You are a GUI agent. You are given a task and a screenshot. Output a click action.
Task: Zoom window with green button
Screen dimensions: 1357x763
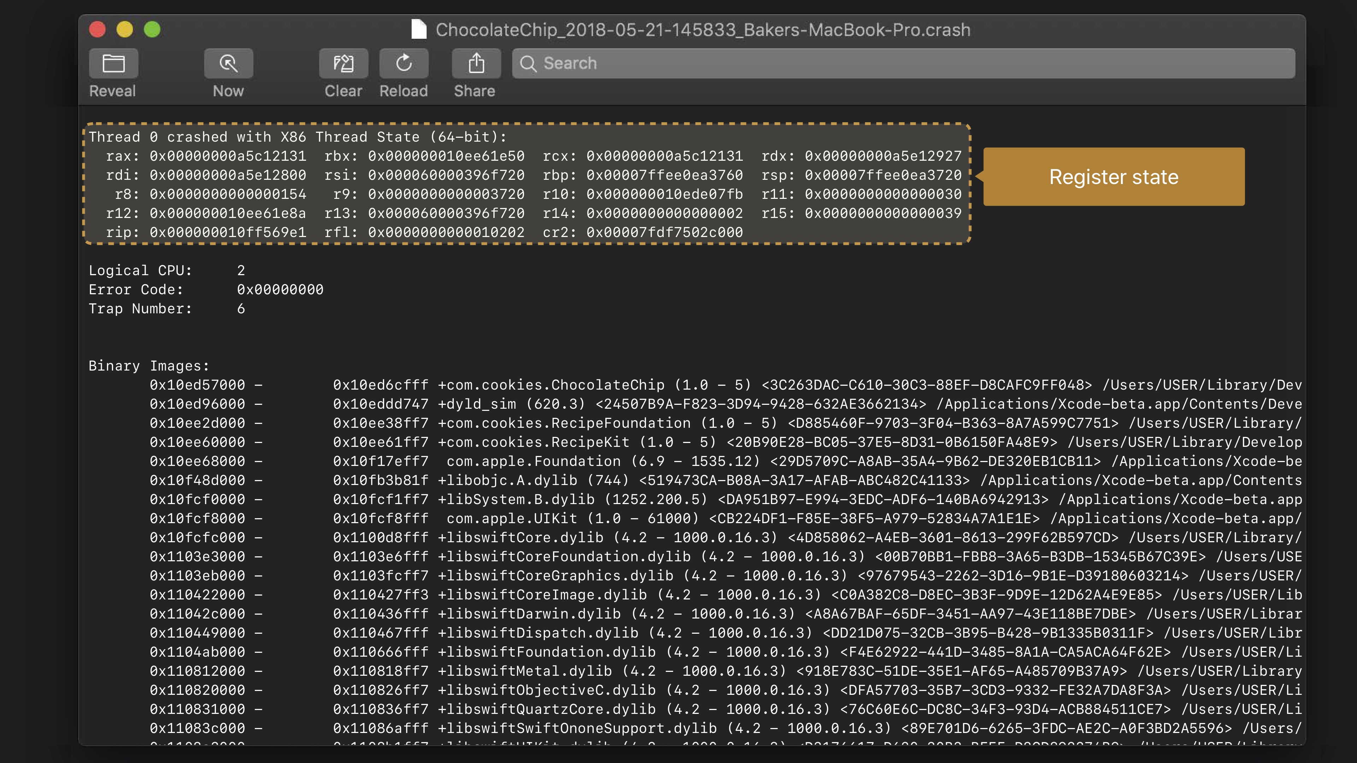152,29
